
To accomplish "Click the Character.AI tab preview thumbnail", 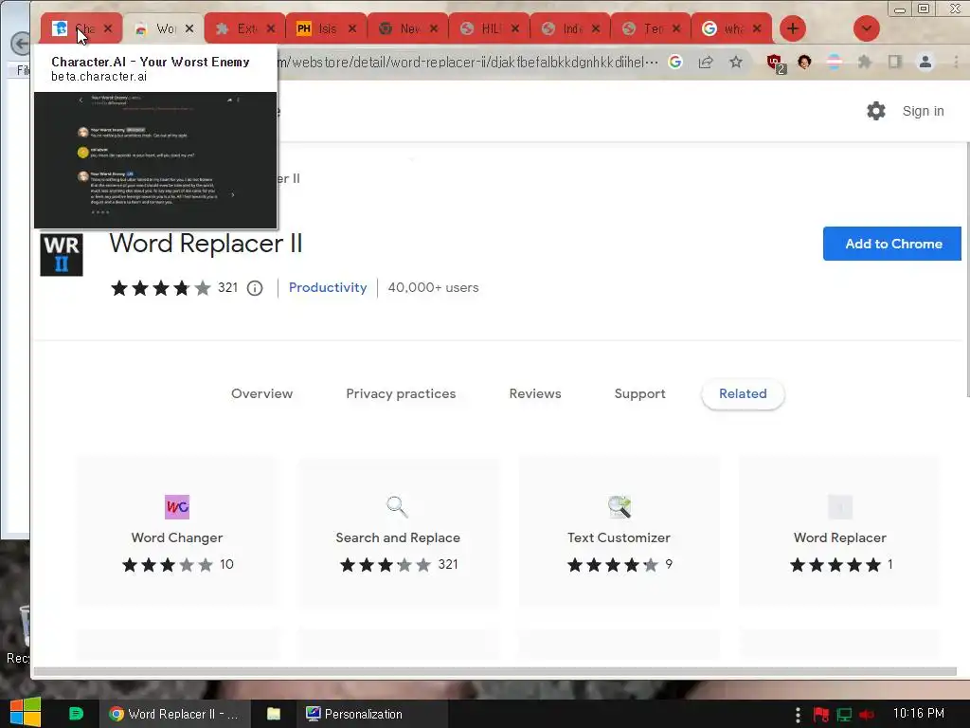I will (155, 160).
